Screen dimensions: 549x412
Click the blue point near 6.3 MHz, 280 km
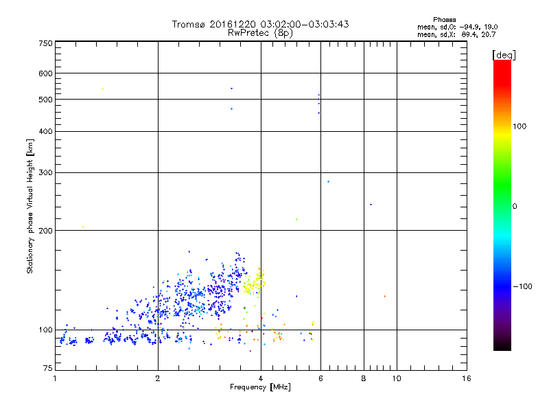click(x=328, y=182)
